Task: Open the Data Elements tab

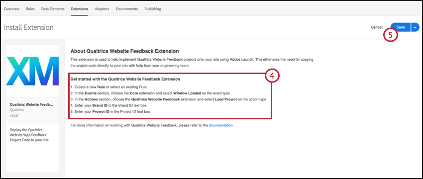Action: (x=53, y=9)
